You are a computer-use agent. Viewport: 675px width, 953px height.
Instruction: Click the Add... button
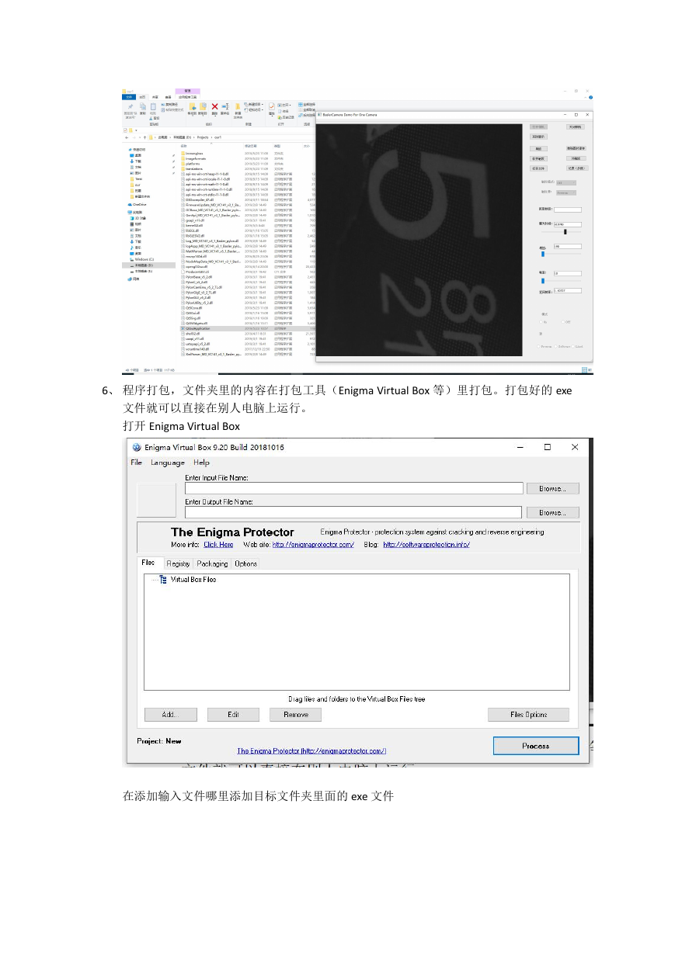pos(170,715)
